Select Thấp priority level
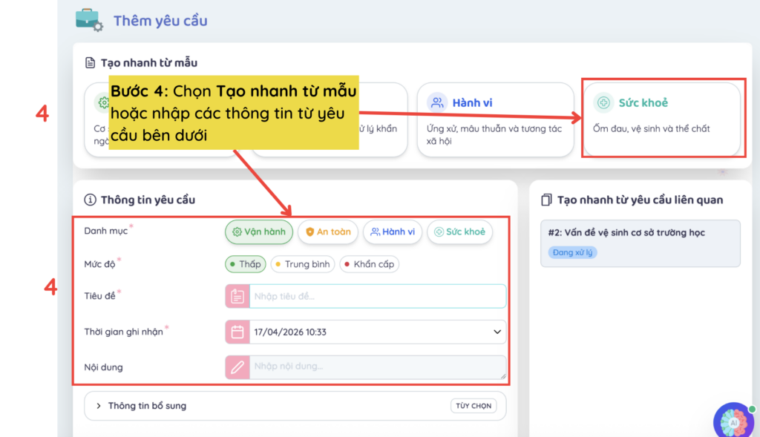 click(x=246, y=264)
